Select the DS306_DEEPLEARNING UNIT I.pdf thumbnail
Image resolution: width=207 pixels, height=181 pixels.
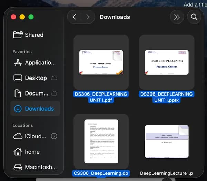(101, 62)
